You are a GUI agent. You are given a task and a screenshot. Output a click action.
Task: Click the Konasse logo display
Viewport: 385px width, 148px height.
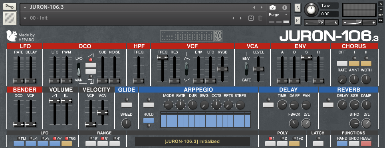tap(191, 36)
